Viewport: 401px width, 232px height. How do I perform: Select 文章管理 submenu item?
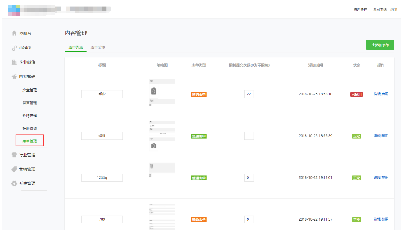(30, 90)
